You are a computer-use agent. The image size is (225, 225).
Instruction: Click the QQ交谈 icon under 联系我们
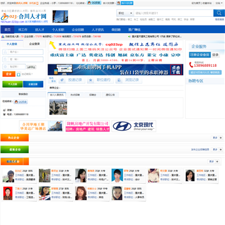(21, 102)
